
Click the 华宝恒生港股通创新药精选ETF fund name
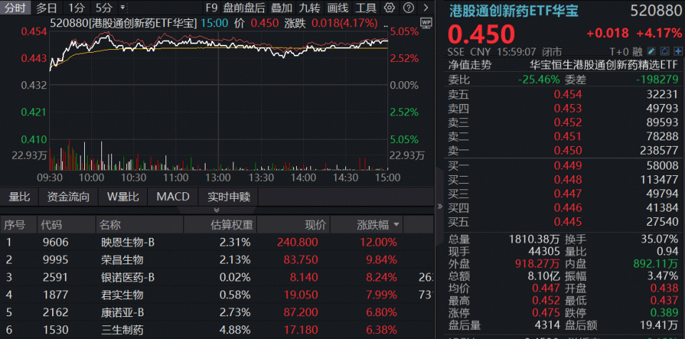(604, 65)
